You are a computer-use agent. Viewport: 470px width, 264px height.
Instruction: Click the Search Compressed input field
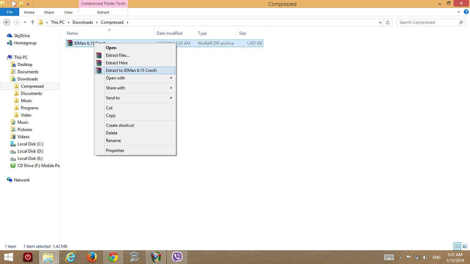[427, 22]
